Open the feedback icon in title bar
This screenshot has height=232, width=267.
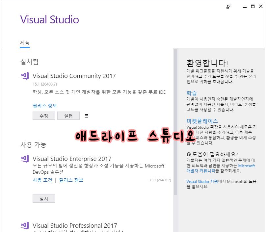pyautogui.click(x=229, y=7)
